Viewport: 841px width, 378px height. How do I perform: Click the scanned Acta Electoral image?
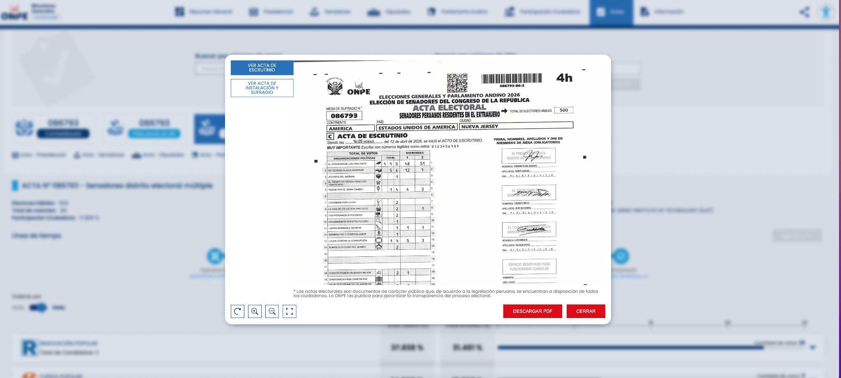pos(449,173)
